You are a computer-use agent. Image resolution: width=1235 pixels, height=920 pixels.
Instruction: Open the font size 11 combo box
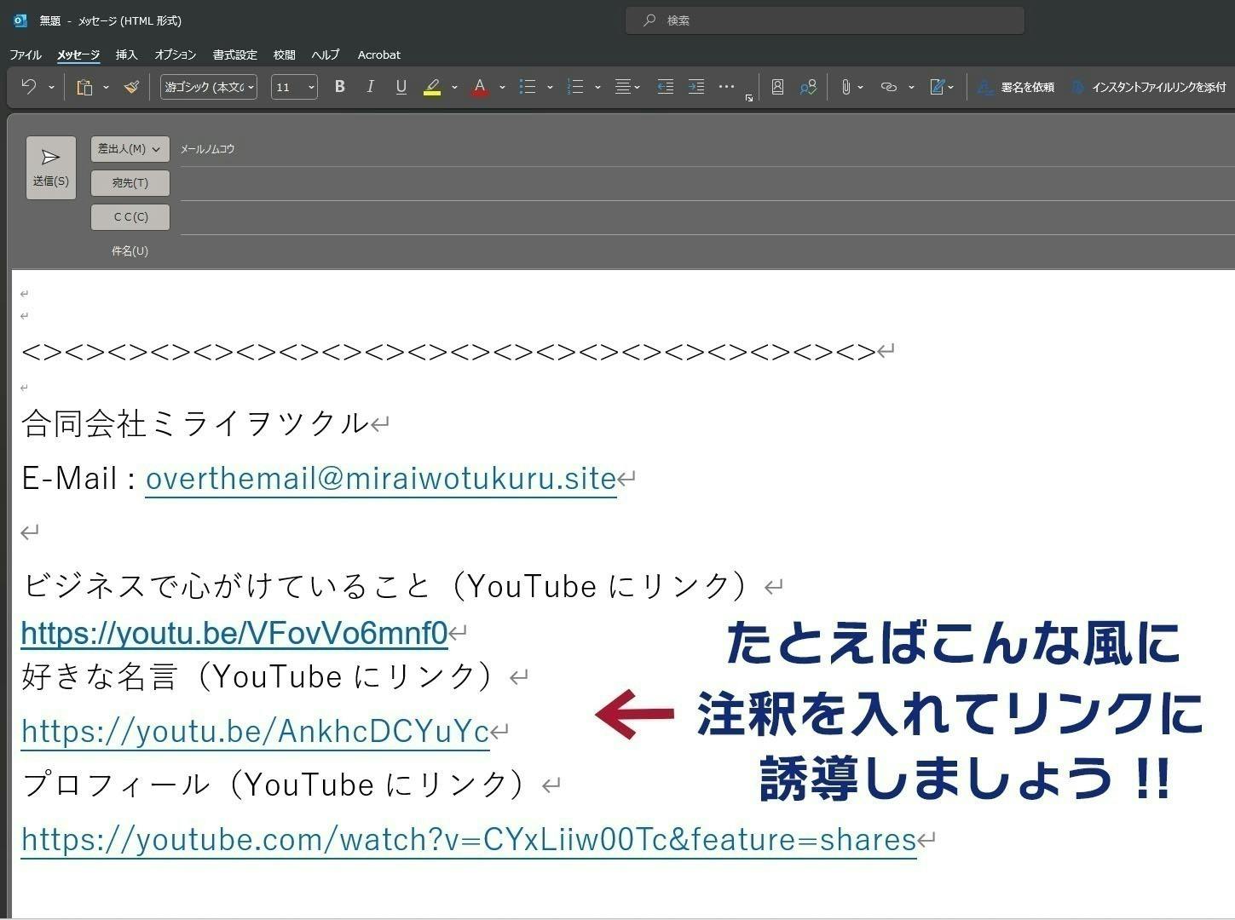[294, 87]
